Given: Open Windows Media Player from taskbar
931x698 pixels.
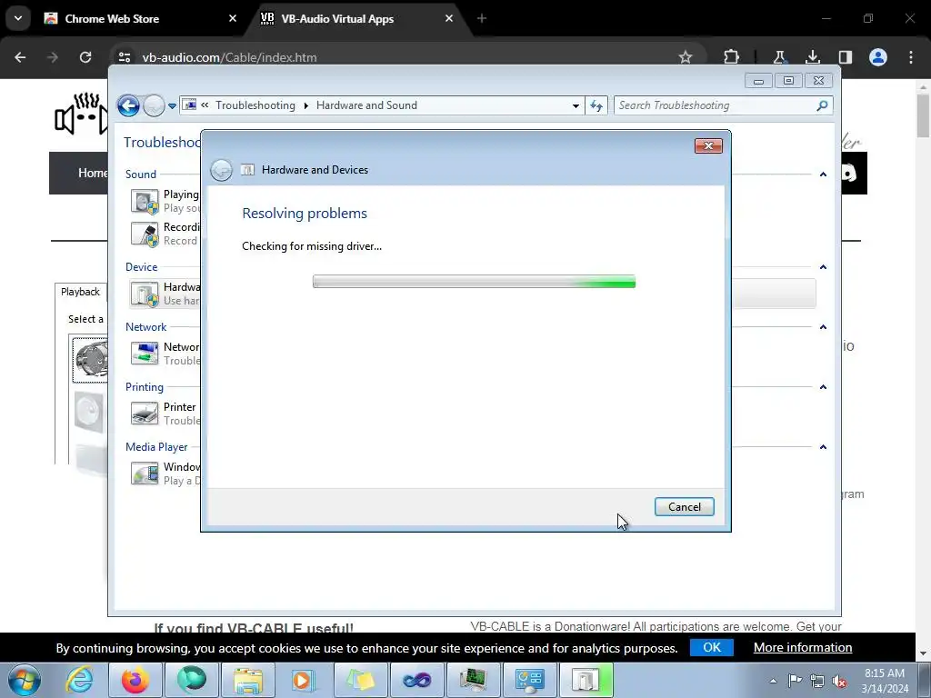Looking at the screenshot, I should 304,680.
